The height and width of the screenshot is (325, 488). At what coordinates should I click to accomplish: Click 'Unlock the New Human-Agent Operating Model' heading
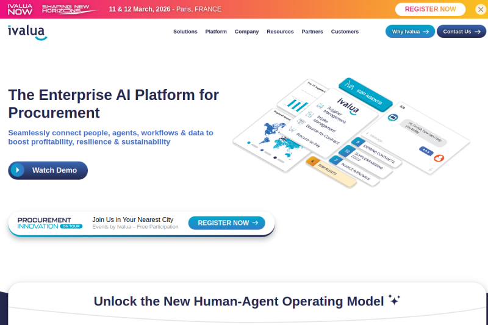pyautogui.click(x=239, y=301)
